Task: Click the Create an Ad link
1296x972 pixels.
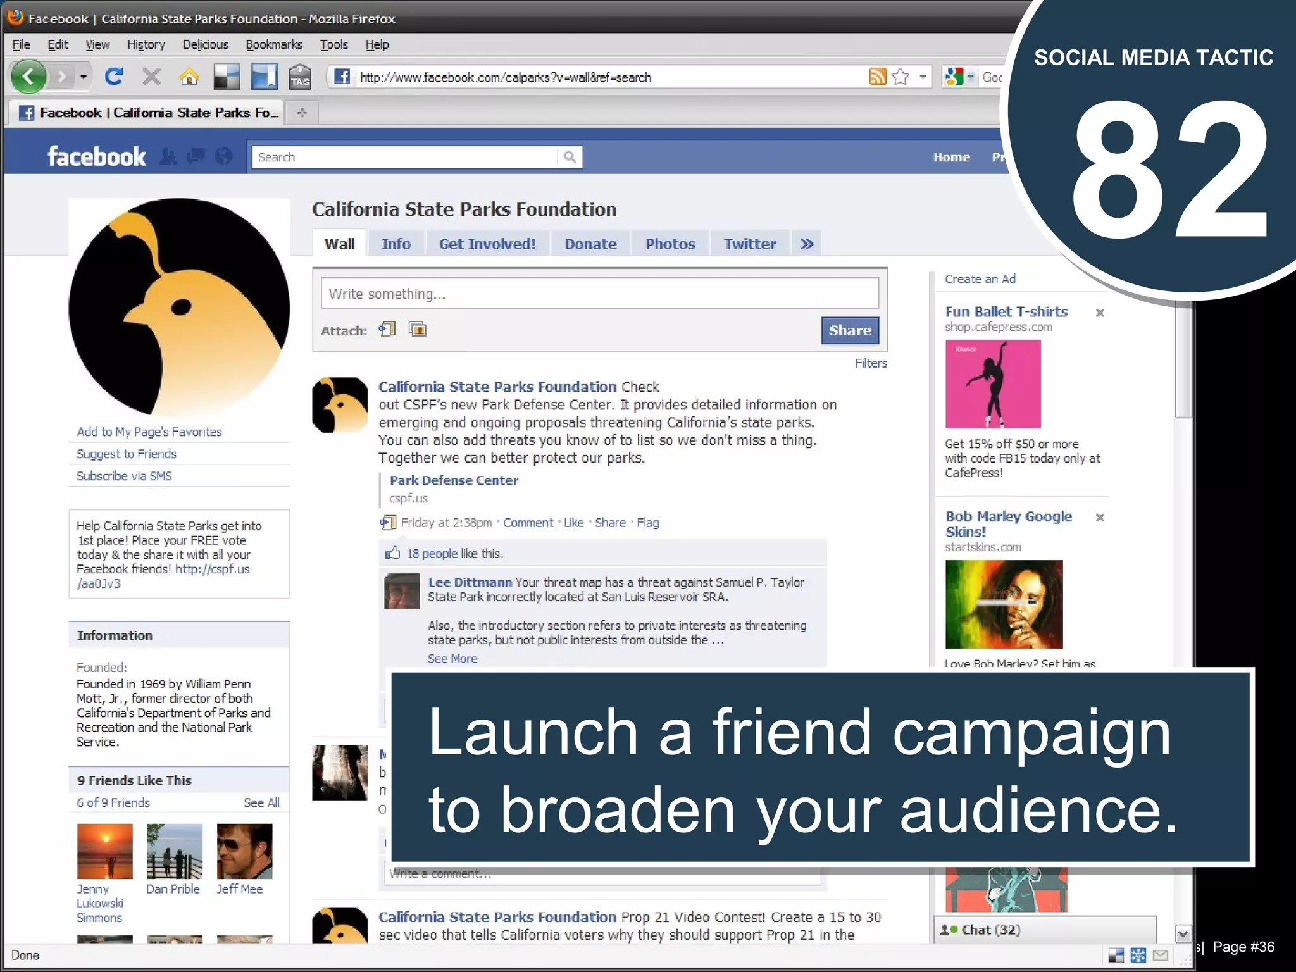Action: 980,279
